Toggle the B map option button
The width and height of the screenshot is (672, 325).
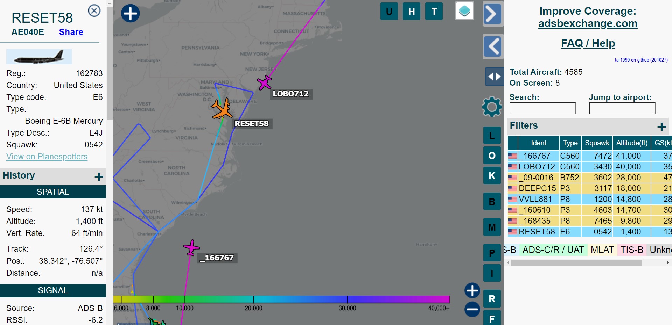pyautogui.click(x=492, y=202)
